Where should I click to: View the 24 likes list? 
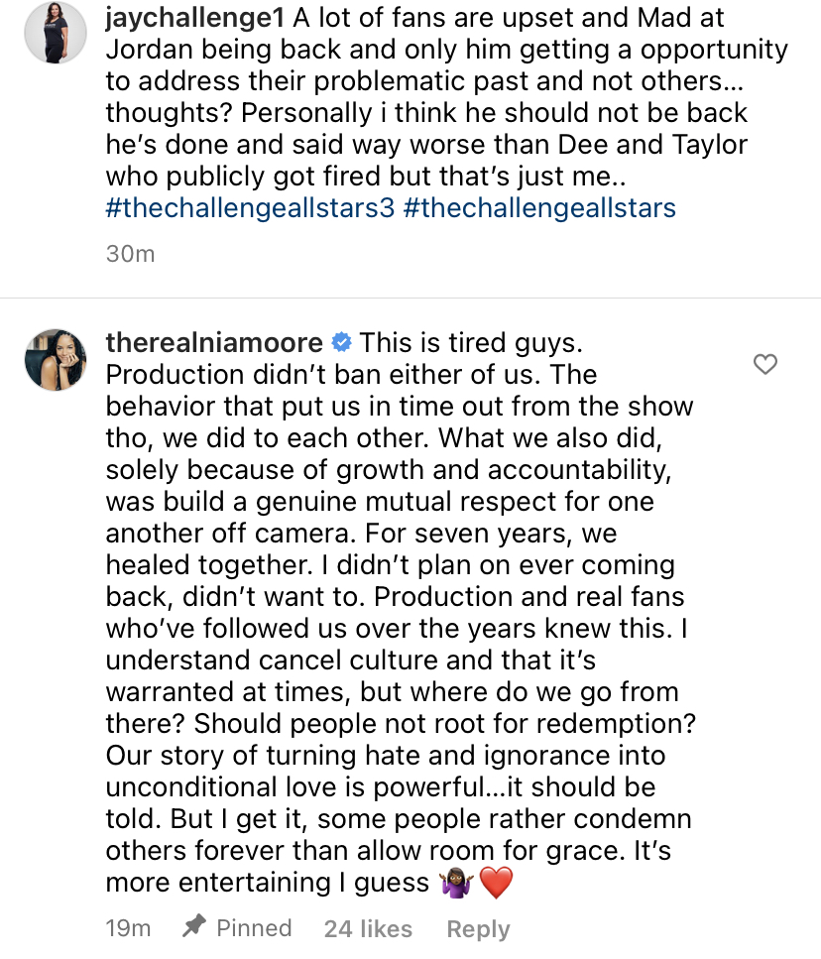(368, 929)
